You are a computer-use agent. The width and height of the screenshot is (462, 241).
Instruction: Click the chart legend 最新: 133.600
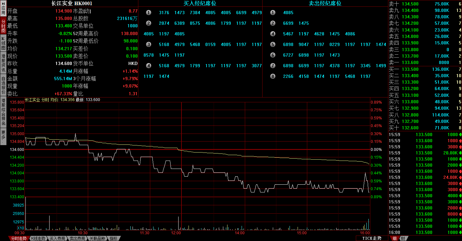tap(88, 100)
